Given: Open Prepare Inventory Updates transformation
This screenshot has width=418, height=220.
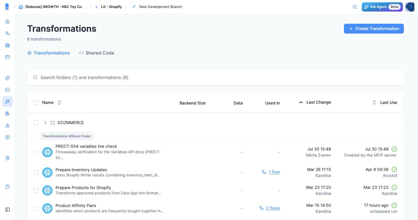Looking at the screenshot, I should click(x=81, y=170).
